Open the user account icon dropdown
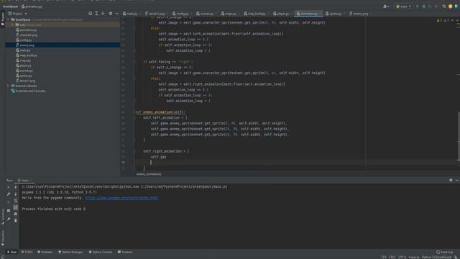 (386, 6)
